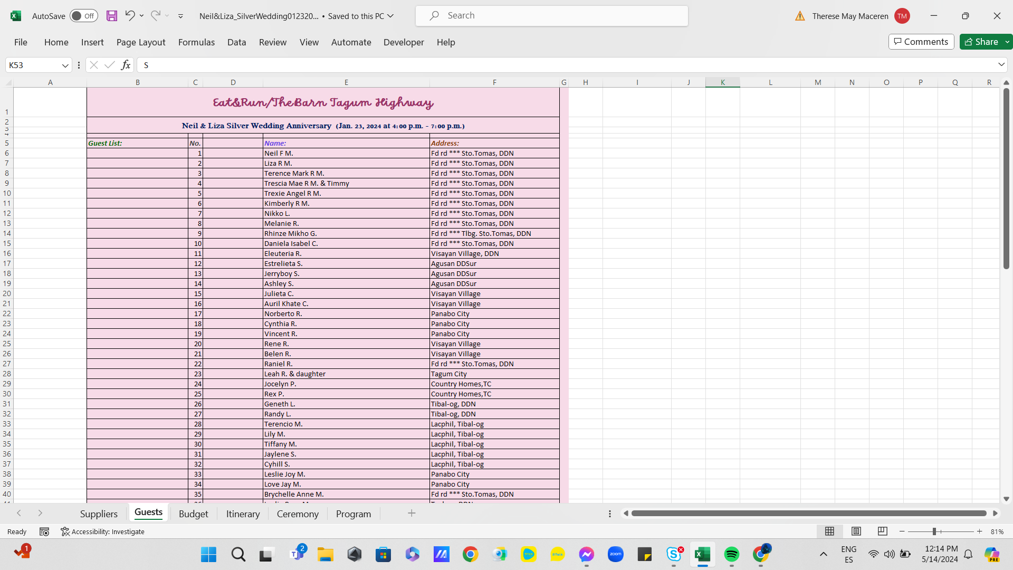1013x570 pixels.
Task: Open the View tab
Action: pyautogui.click(x=309, y=42)
